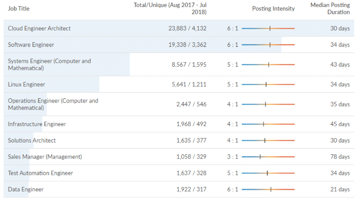Open the Software Engineer job title
This screenshot has width=357, height=199.
(x=31, y=45)
